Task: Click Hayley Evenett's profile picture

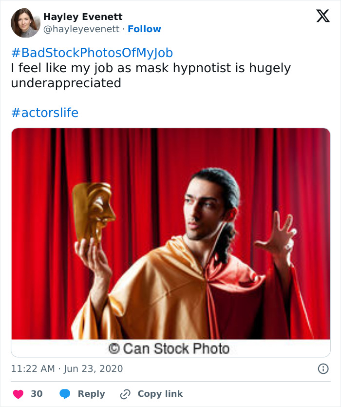Action: click(x=25, y=22)
